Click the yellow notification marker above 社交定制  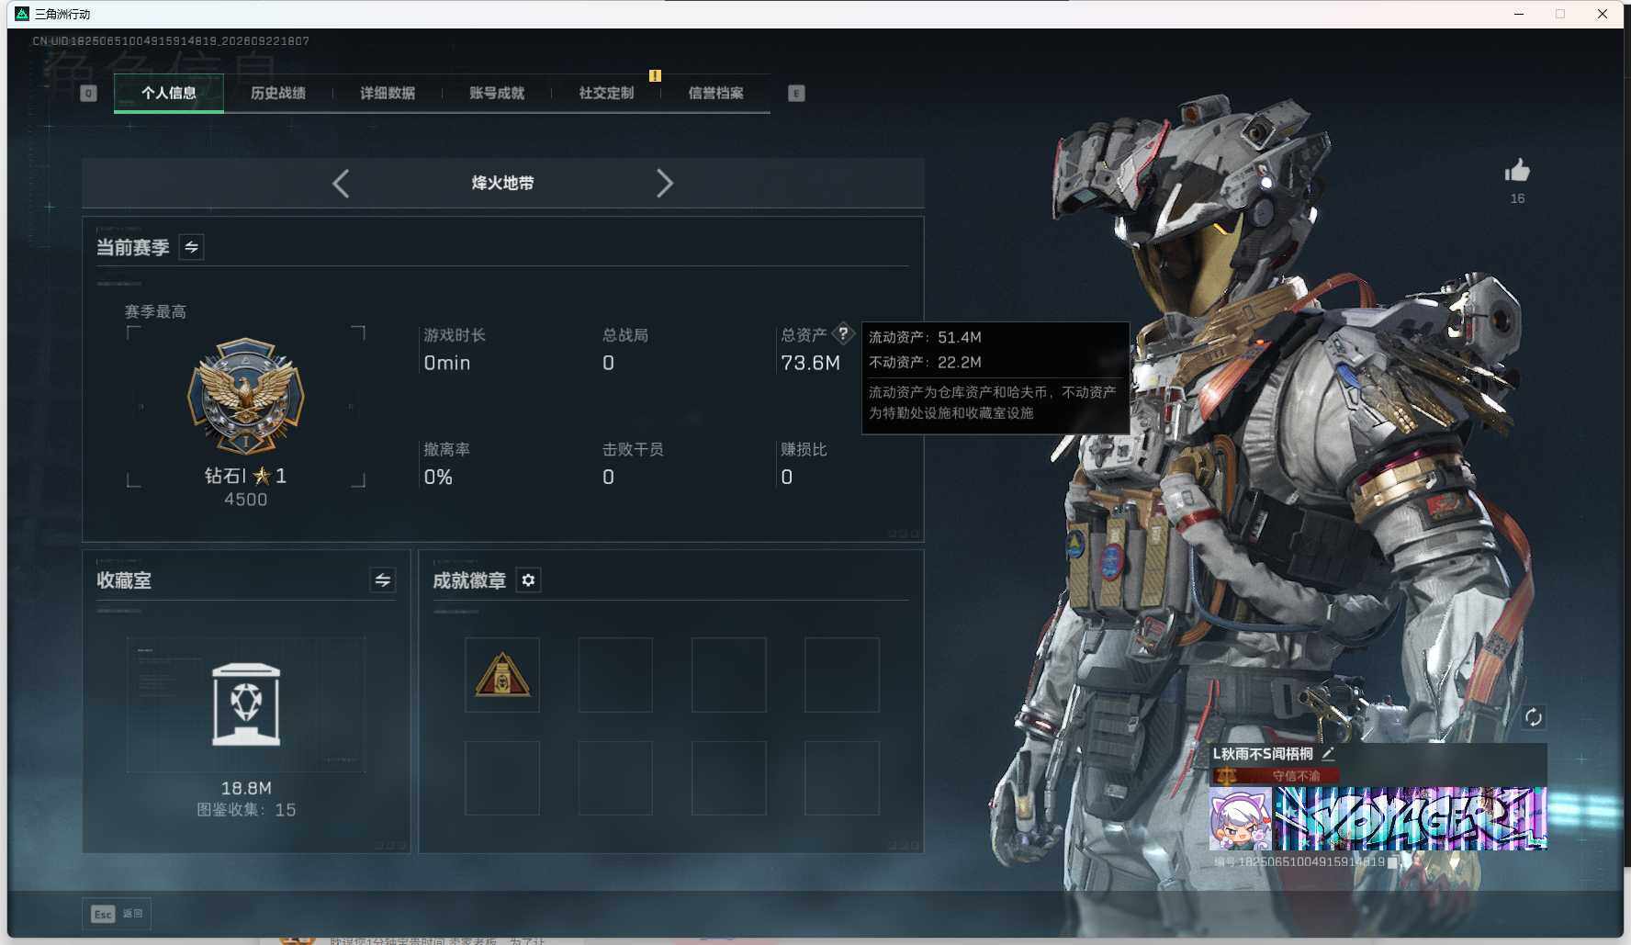(655, 75)
